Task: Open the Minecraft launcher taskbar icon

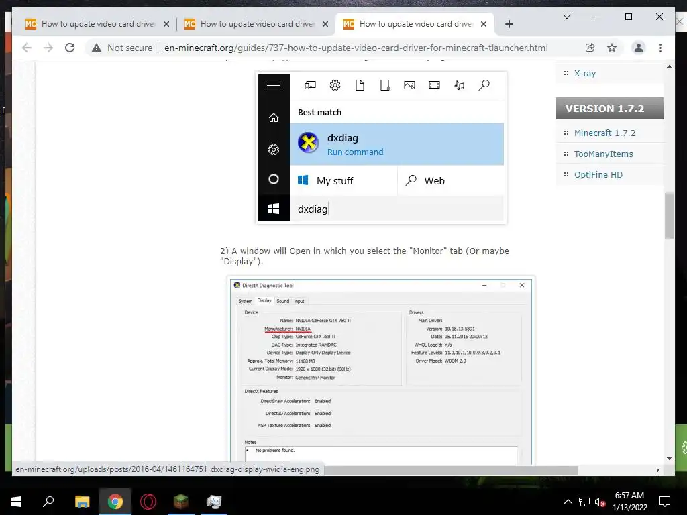Action: click(181, 502)
